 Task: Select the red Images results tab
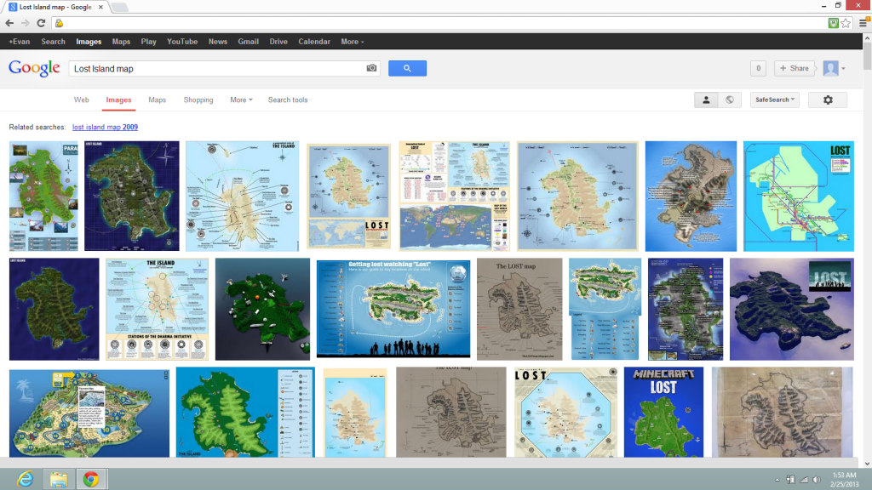[118, 100]
